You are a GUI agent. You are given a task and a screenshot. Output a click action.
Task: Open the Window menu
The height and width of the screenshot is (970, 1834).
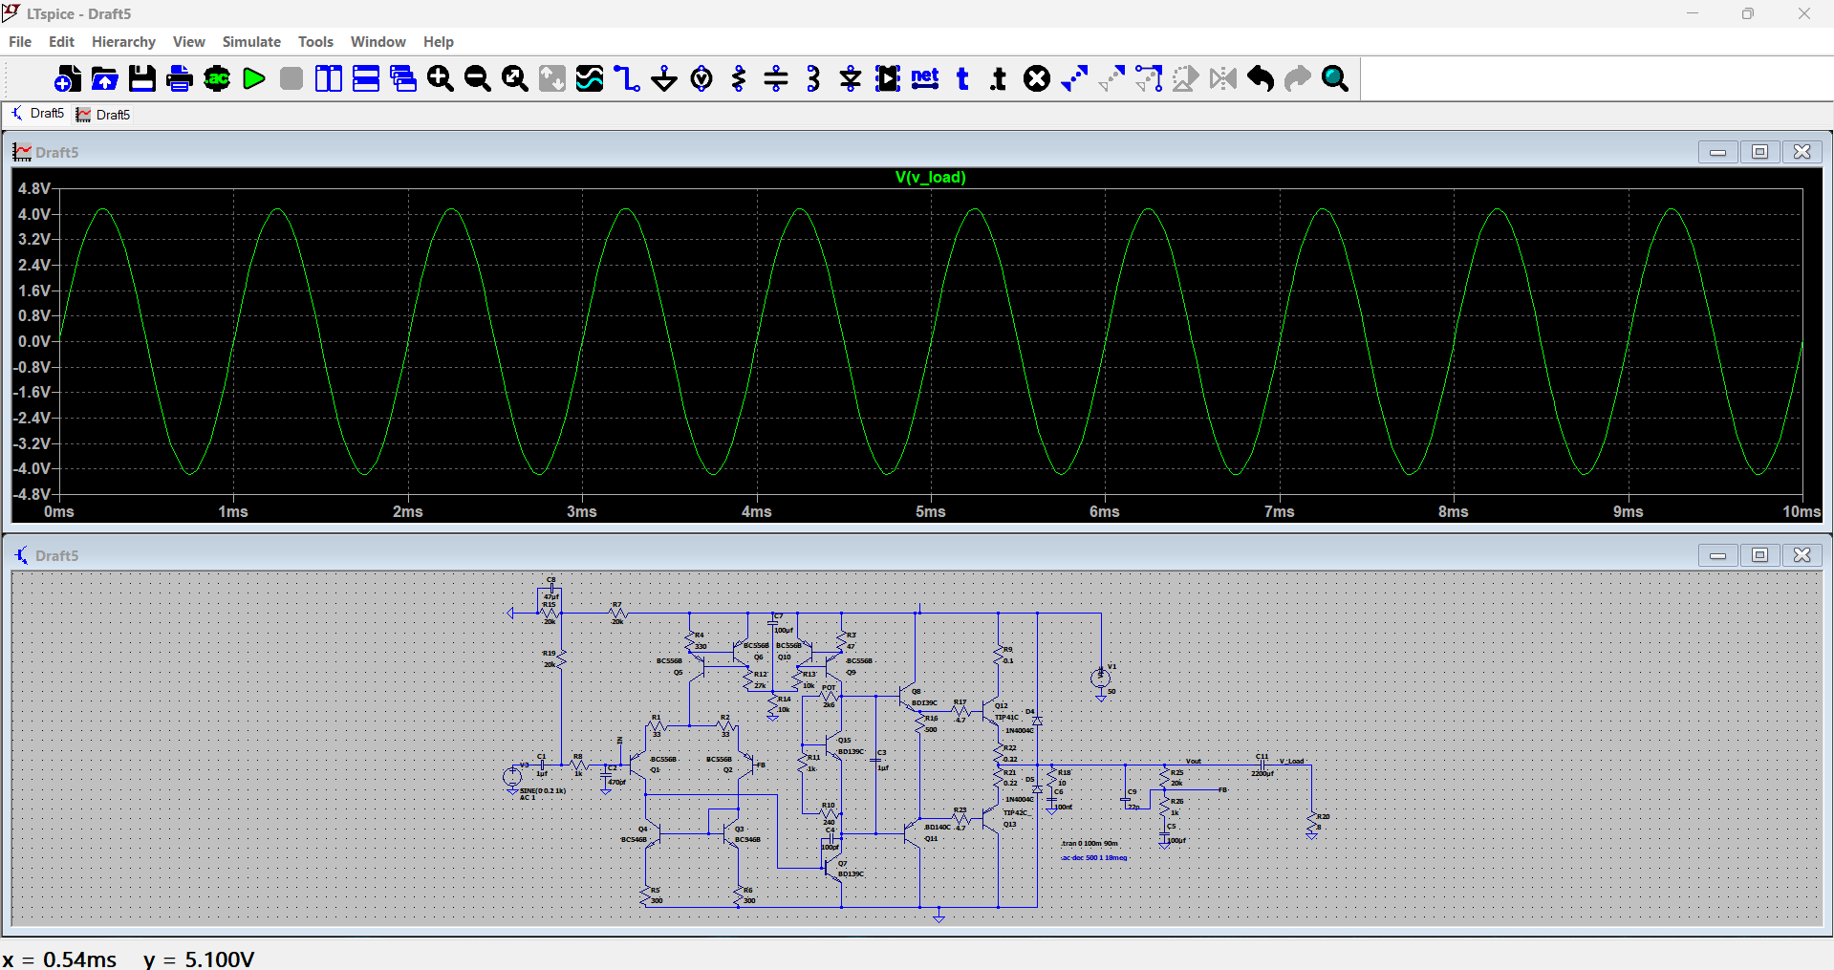[x=378, y=42]
